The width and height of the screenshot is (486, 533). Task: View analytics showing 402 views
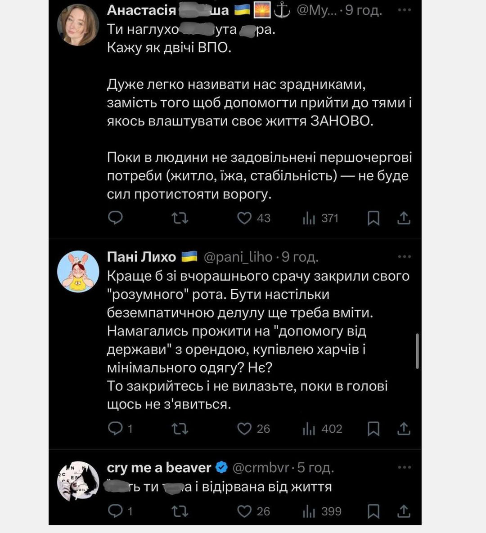pyautogui.click(x=309, y=429)
